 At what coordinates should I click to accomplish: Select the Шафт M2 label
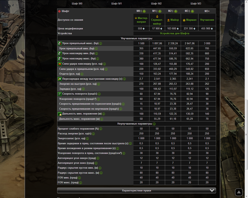pos(156,3)
